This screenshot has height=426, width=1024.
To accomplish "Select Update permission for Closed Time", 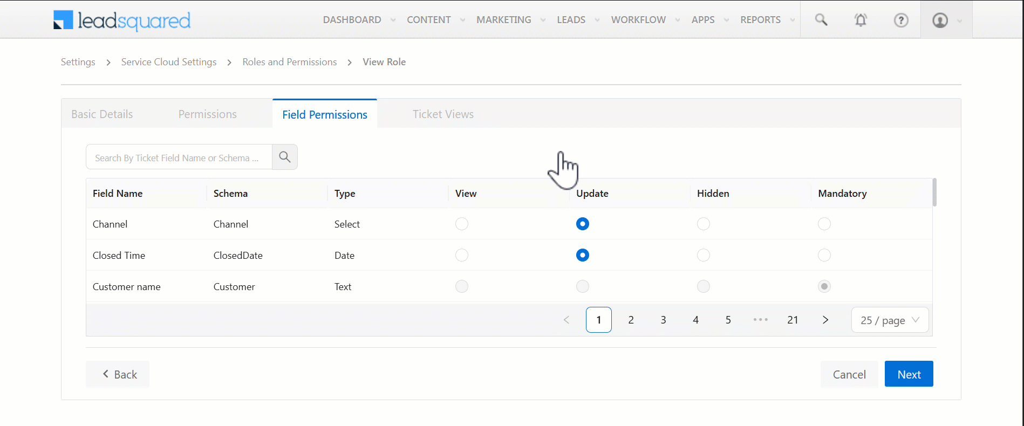I will pyautogui.click(x=583, y=255).
